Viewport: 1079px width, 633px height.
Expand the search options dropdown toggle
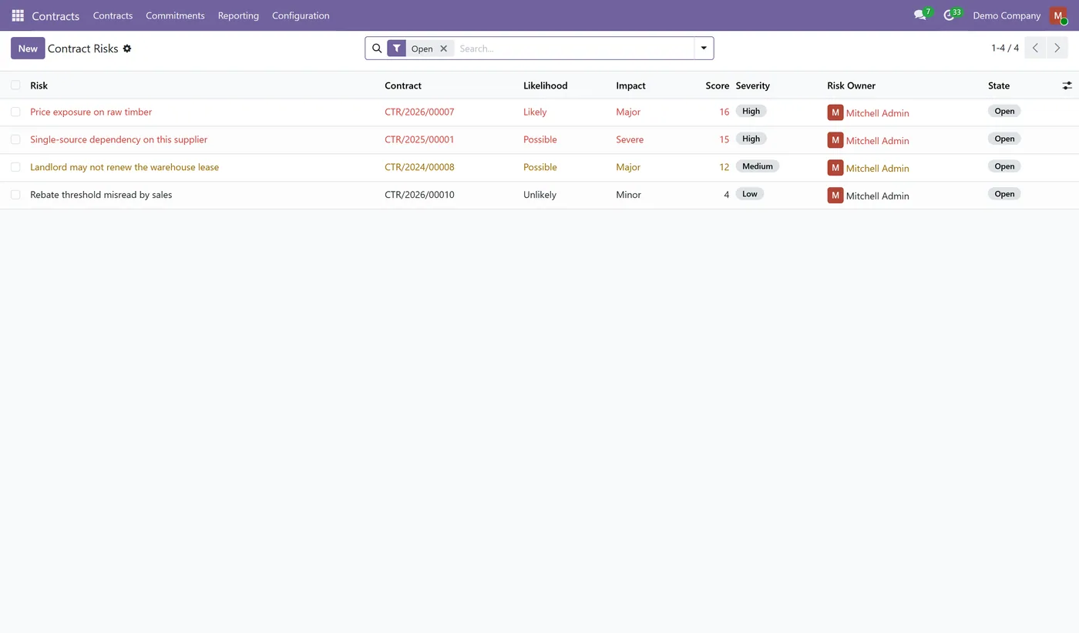click(704, 49)
